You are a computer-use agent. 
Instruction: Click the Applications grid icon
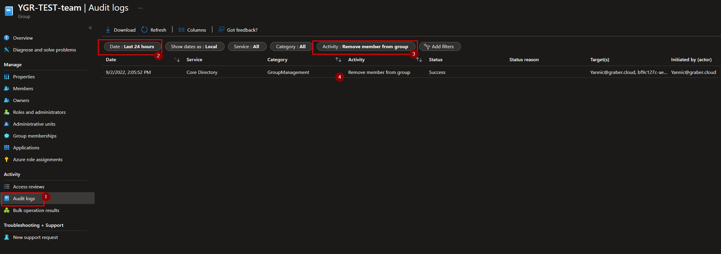tap(7, 148)
